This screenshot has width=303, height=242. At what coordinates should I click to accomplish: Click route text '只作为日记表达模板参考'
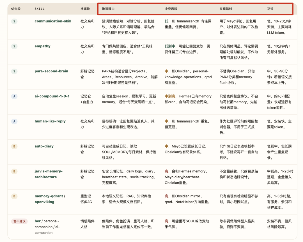239,152
